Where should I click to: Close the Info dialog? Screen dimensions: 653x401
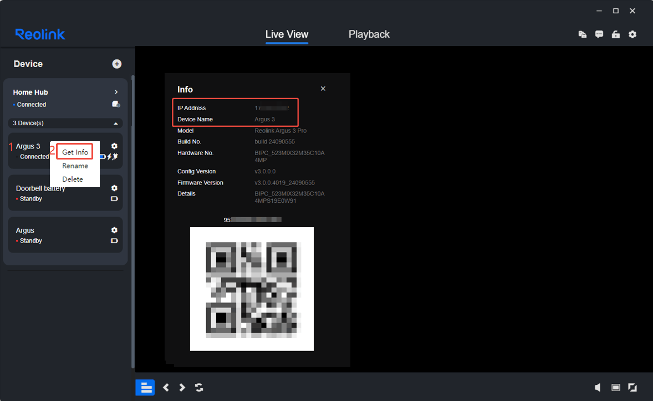coord(323,89)
